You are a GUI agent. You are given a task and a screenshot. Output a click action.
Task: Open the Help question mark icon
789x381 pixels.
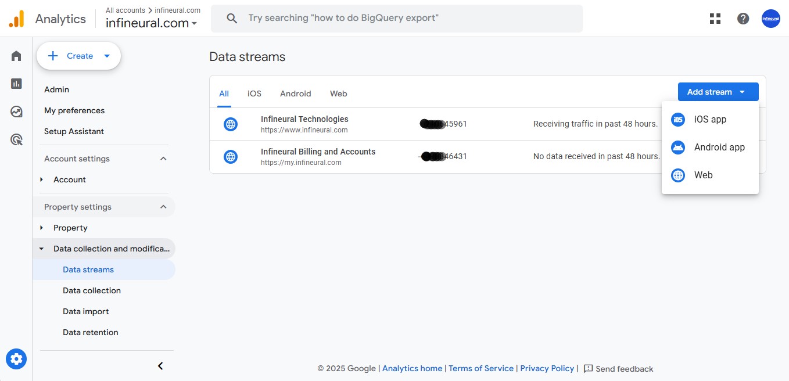(743, 19)
